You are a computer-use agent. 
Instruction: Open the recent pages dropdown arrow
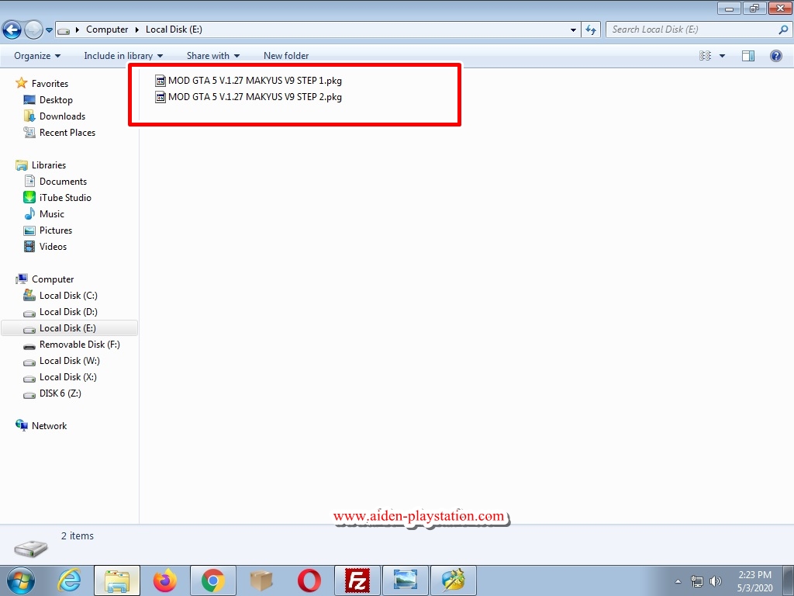pos(49,30)
